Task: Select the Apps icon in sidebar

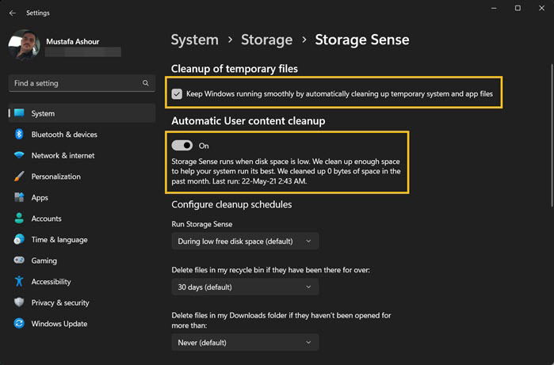Action: tap(19, 197)
